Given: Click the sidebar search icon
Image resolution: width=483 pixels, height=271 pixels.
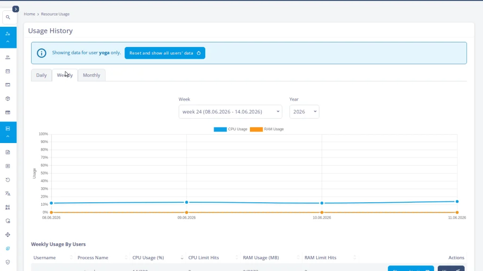Looking at the screenshot, I should click(x=8, y=17).
